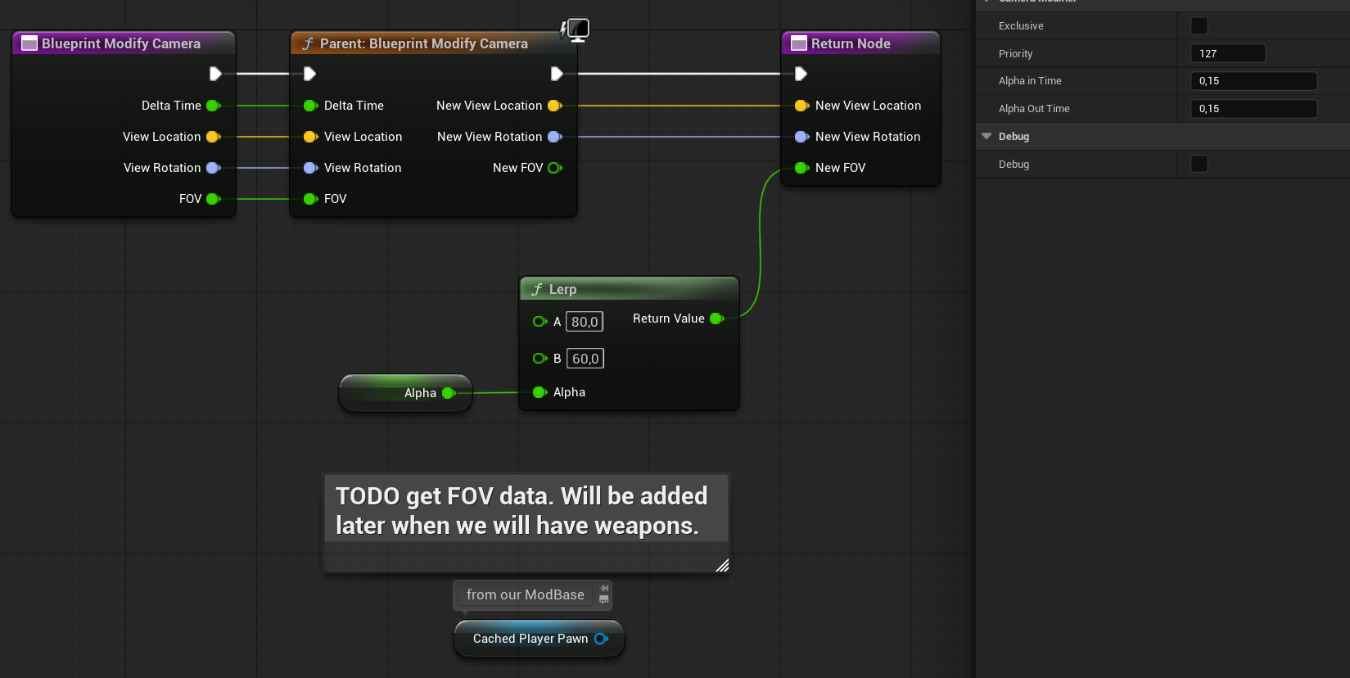Viewport: 1350px width, 678px height.
Task: Click the Lerp B value box
Action: pos(585,359)
